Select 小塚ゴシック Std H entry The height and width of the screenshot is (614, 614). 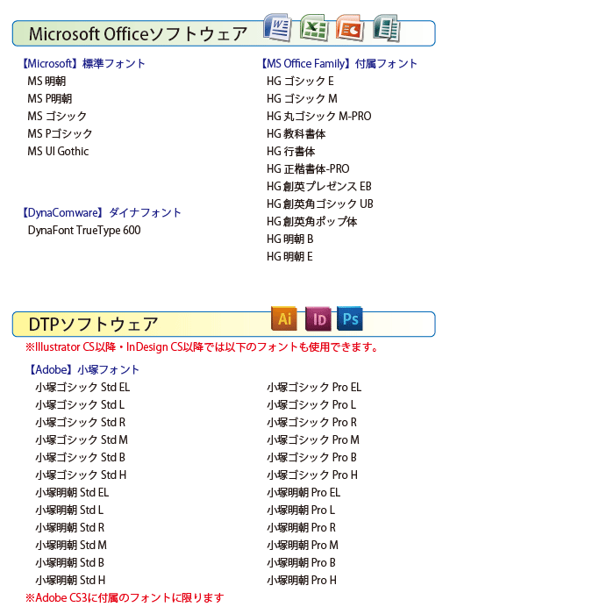pos(81,475)
